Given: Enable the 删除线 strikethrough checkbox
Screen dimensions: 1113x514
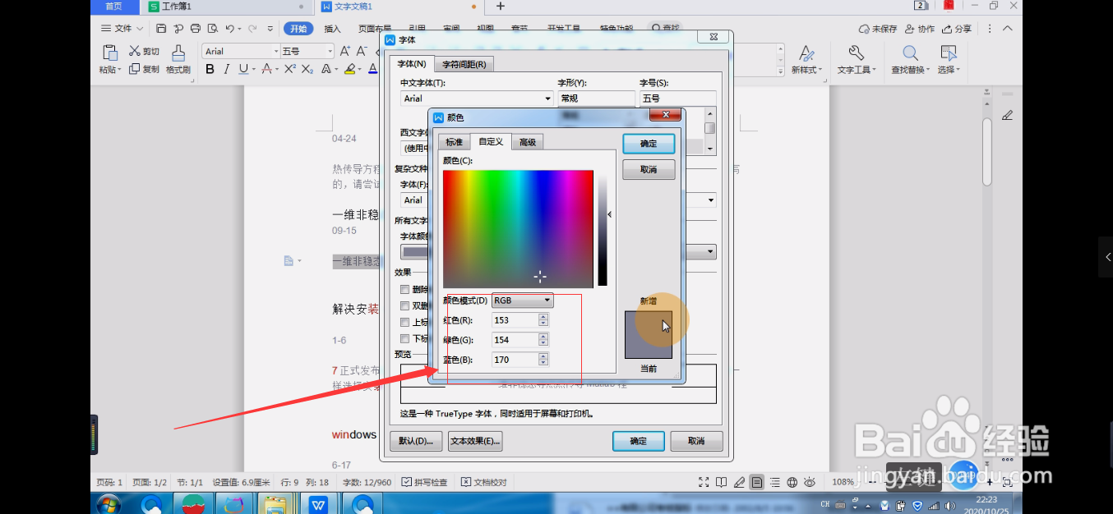Looking at the screenshot, I should 404,289.
